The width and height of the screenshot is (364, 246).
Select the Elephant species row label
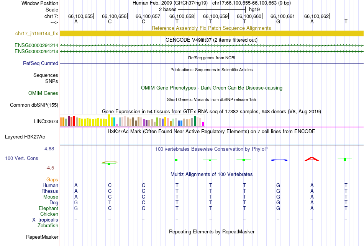click(49, 208)
